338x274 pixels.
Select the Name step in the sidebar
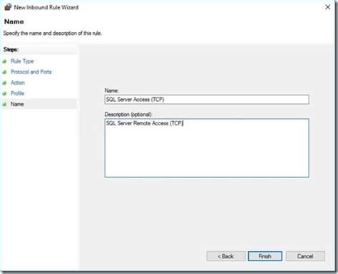17,104
